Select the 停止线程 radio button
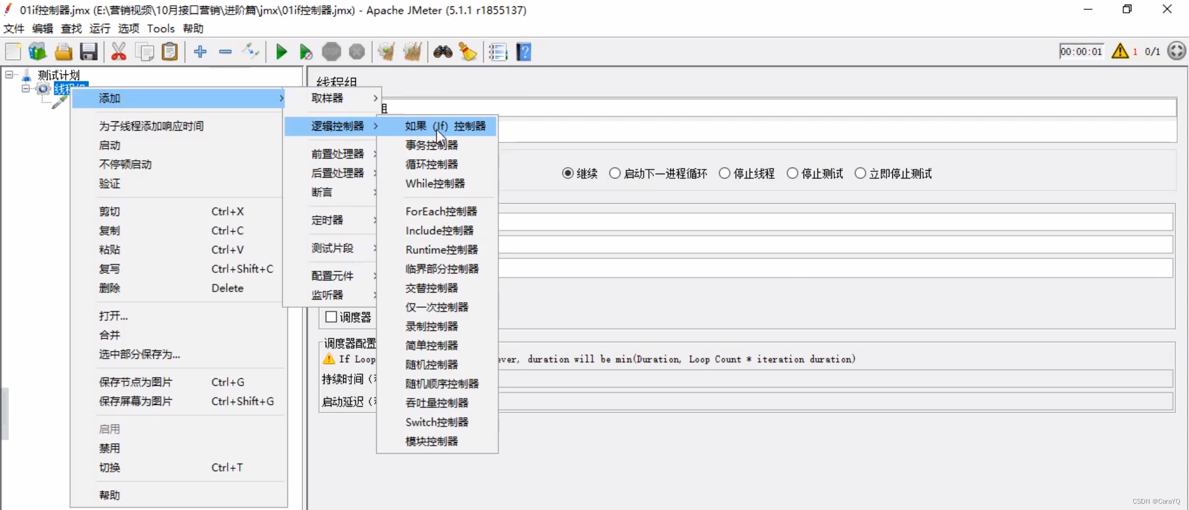The width and height of the screenshot is (1189, 510). 725,174
